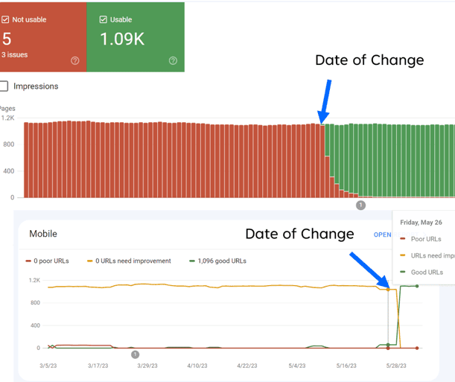Select the 0 poor URLs legend item
The image size is (455, 382).
tap(48, 261)
